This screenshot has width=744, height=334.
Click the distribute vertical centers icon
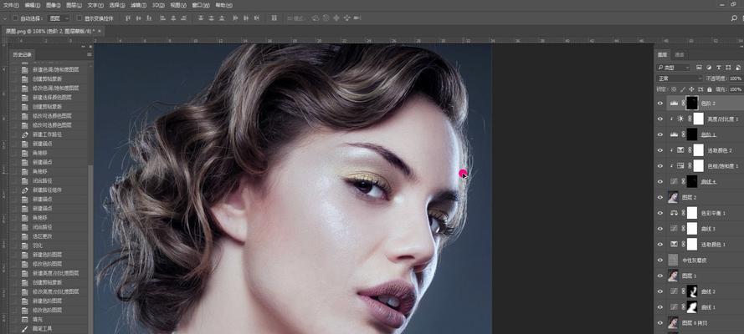pos(211,18)
